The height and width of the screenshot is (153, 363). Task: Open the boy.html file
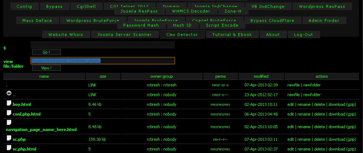pyautogui.click(x=22, y=104)
